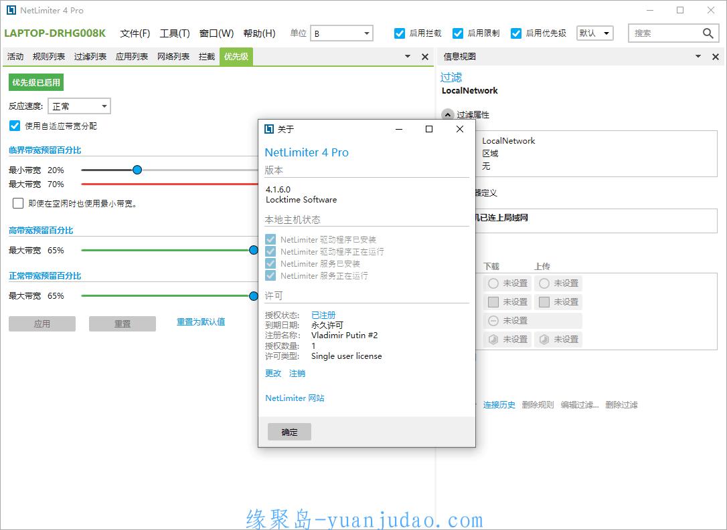Click the 已注册 status link

click(323, 315)
